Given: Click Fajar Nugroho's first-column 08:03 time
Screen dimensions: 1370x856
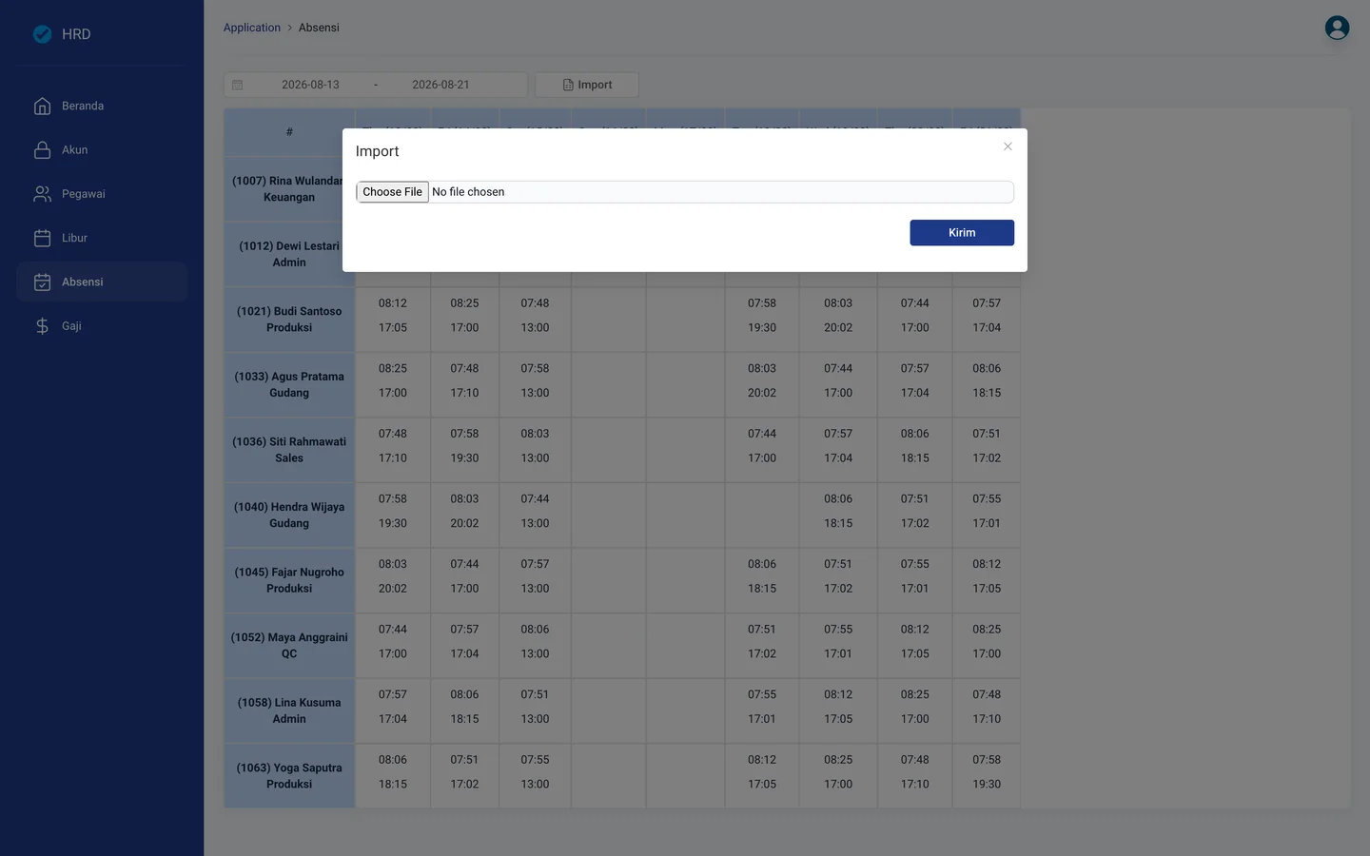Looking at the screenshot, I should pos(393,564).
